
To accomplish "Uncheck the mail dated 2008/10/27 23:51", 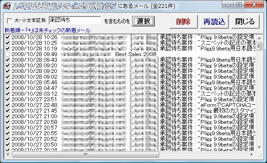I will [8, 100].
